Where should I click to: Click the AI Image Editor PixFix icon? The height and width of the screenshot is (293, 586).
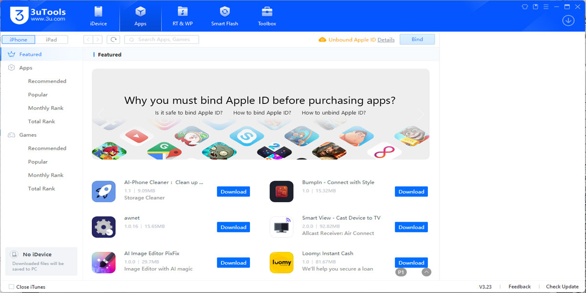coord(104,263)
